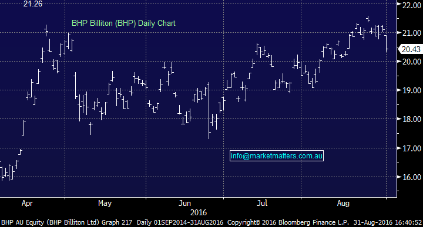Select the 20.43 last price label

pyautogui.click(x=411, y=49)
